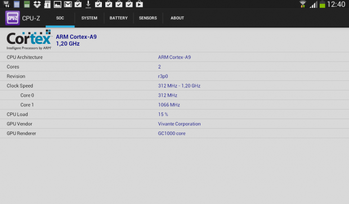The width and height of the screenshot is (349, 204).
Task: Tap the Core 1 label
Action: [x=27, y=105]
